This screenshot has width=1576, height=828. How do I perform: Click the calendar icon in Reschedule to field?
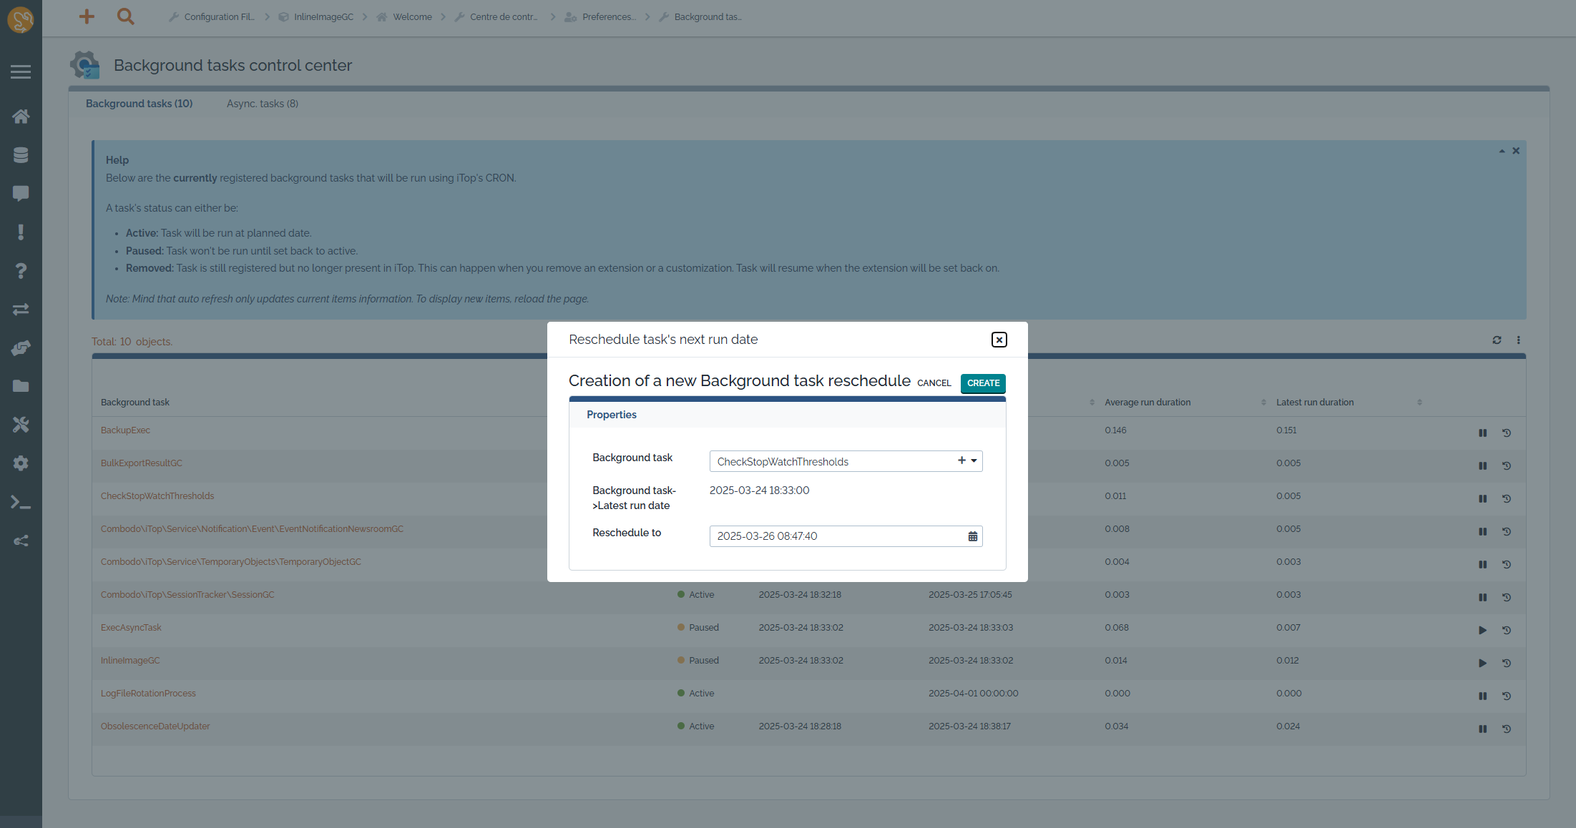pyautogui.click(x=972, y=536)
